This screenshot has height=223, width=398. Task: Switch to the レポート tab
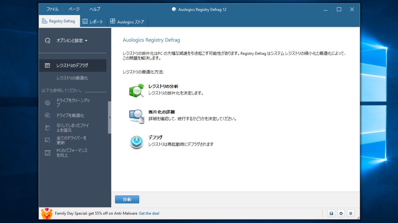pyautogui.click(x=93, y=22)
